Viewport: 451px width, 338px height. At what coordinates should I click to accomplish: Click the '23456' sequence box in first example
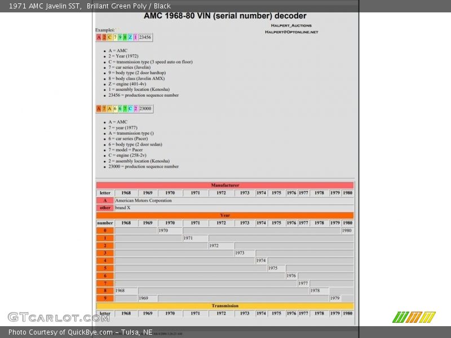click(145, 37)
